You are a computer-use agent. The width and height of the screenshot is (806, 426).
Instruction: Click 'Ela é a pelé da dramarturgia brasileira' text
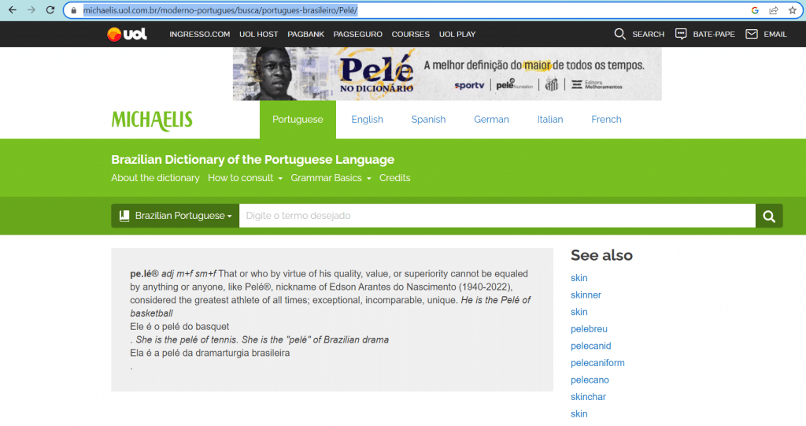coord(209,354)
